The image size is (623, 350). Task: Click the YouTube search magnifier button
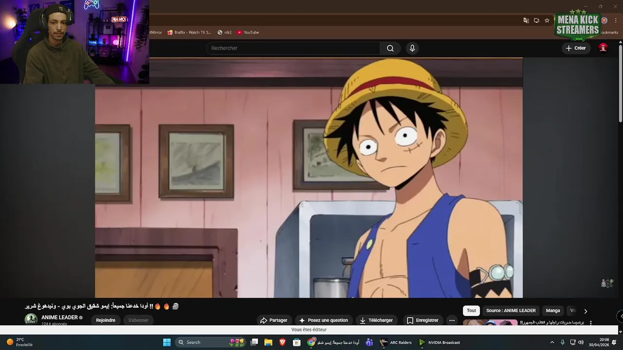[390, 48]
